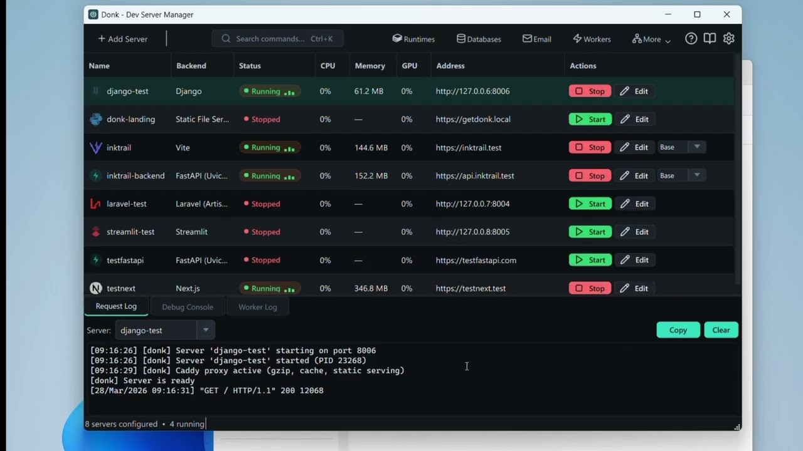Click the donk-landing Python icon

96,119
